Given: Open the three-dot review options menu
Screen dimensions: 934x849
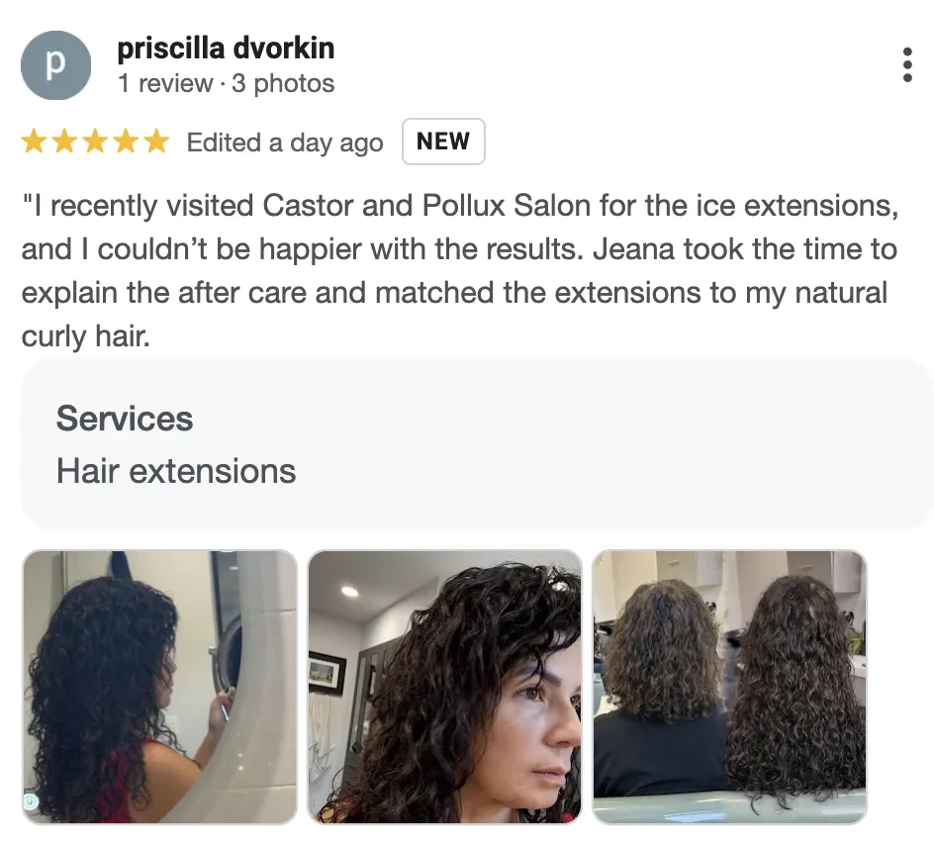Looking at the screenshot, I should tap(907, 64).
